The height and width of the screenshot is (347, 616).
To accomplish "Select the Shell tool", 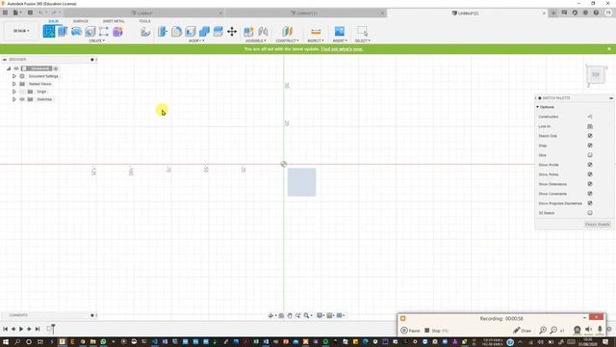I will coord(191,31).
